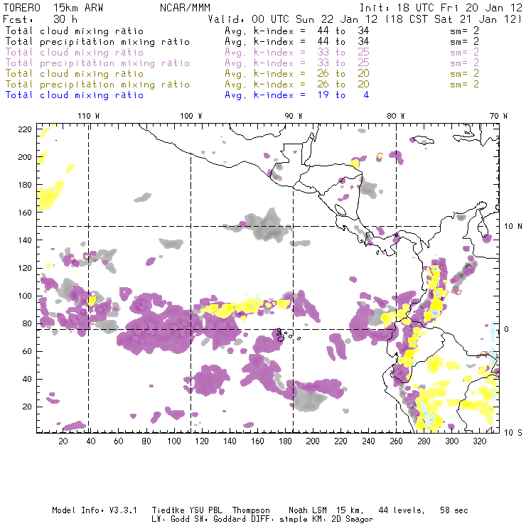Click the "simple KM, 2D Smagor" footer text

click(x=326, y=520)
